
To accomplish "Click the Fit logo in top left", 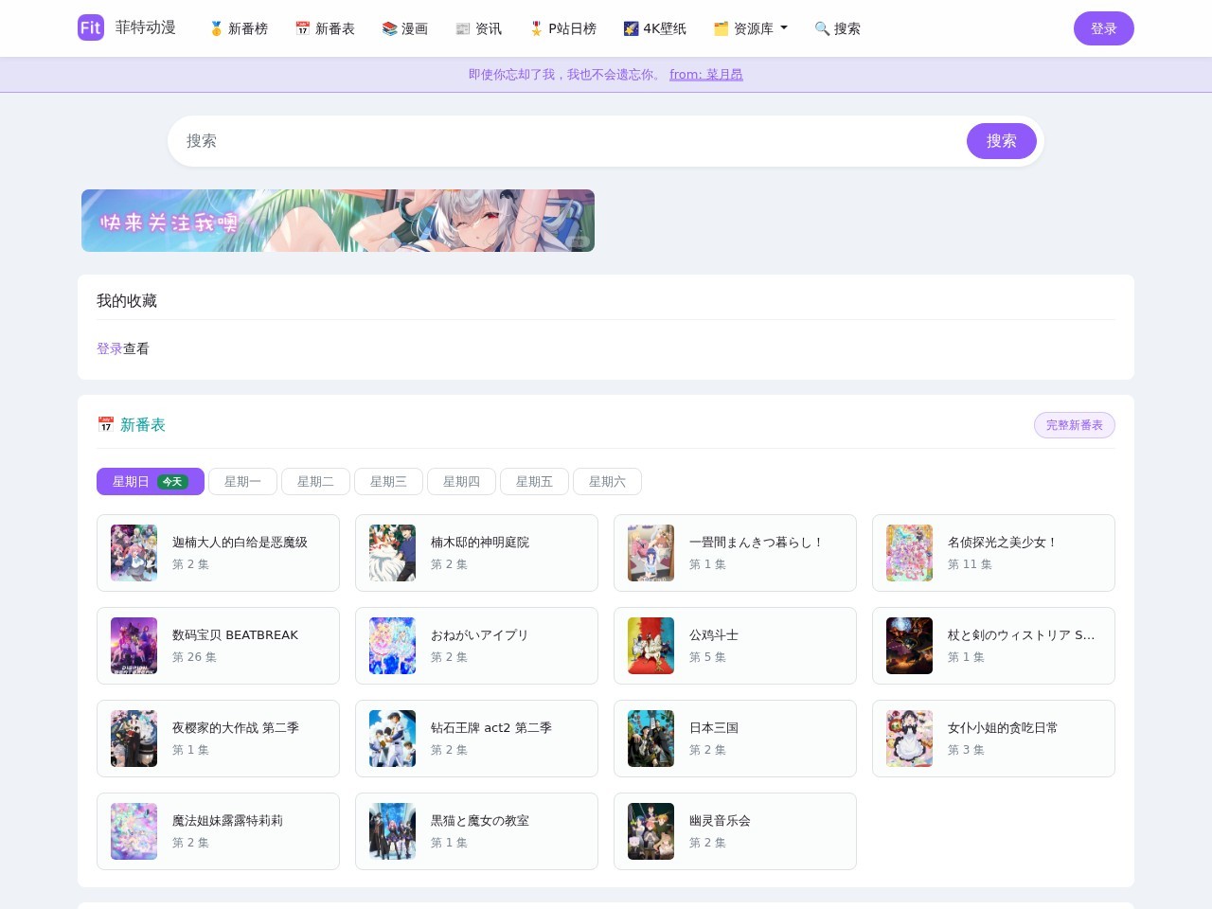I will pyautogui.click(x=90, y=27).
